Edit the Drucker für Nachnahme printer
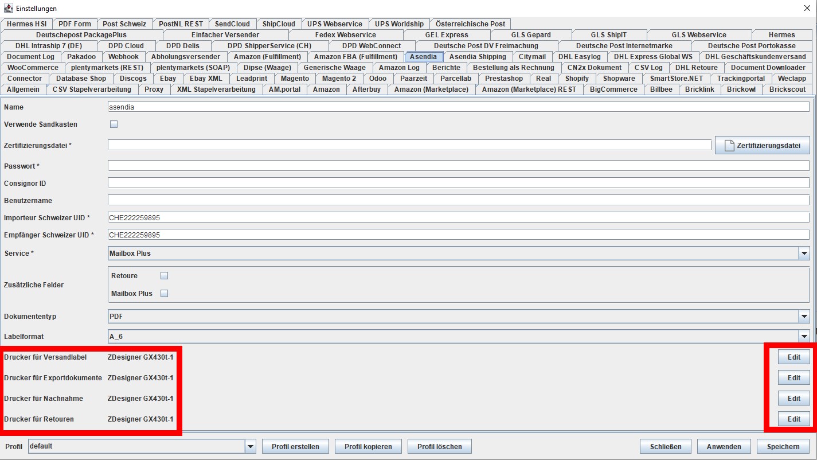The width and height of the screenshot is (817, 460). 793,399
